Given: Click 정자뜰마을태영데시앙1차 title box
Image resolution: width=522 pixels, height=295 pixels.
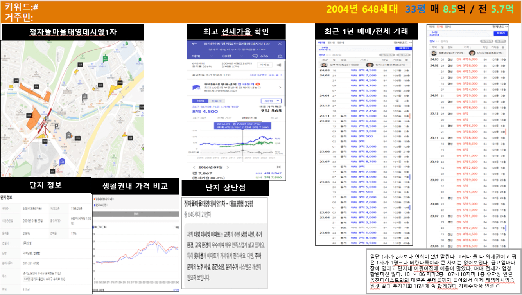Looking at the screenshot, I should [73, 32].
